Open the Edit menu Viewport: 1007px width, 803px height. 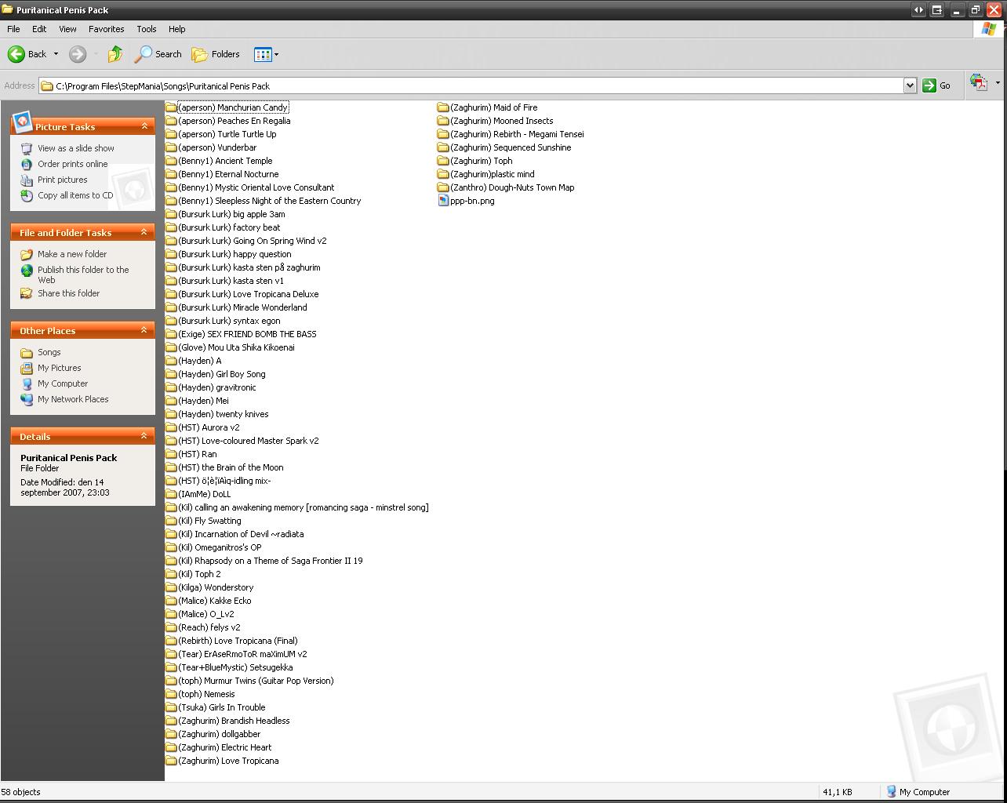pyautogui.click(x=39, y=29)
